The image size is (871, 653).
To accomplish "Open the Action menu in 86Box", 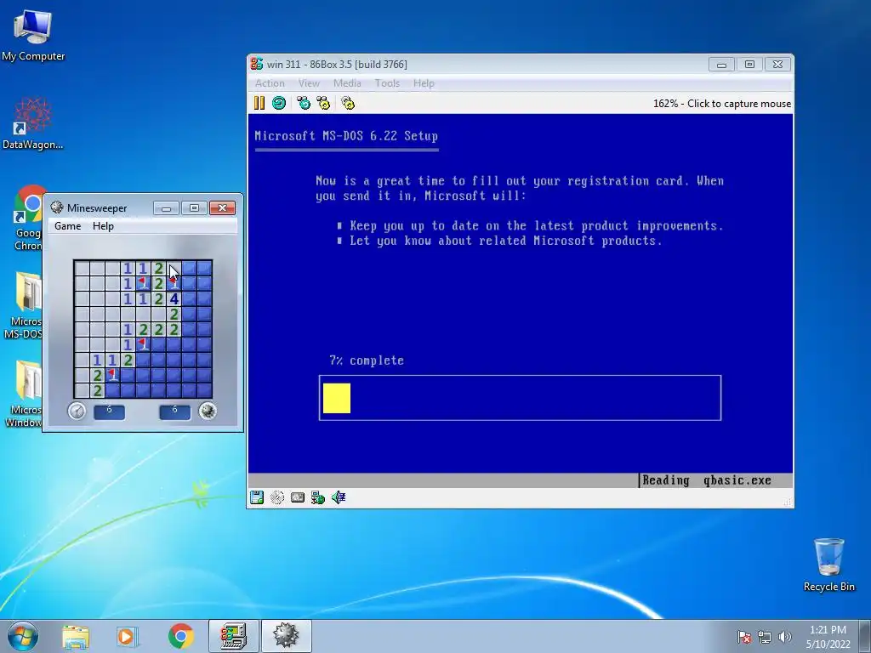I will coord(270,83).
